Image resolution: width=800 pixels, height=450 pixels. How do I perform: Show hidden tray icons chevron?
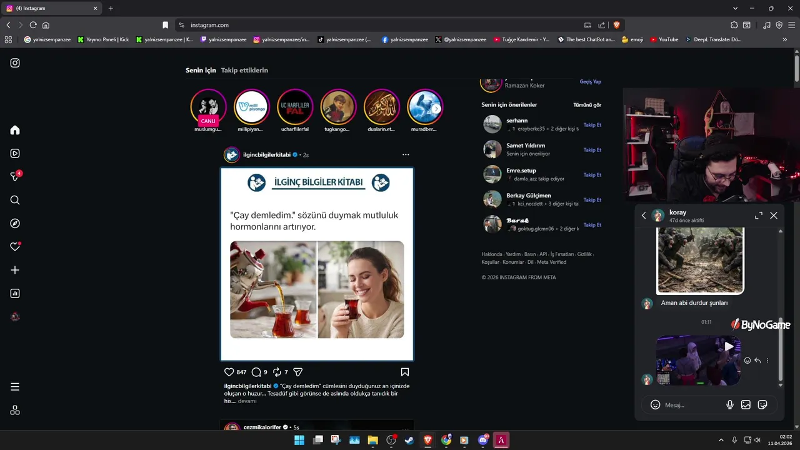(x=721, y=440)
